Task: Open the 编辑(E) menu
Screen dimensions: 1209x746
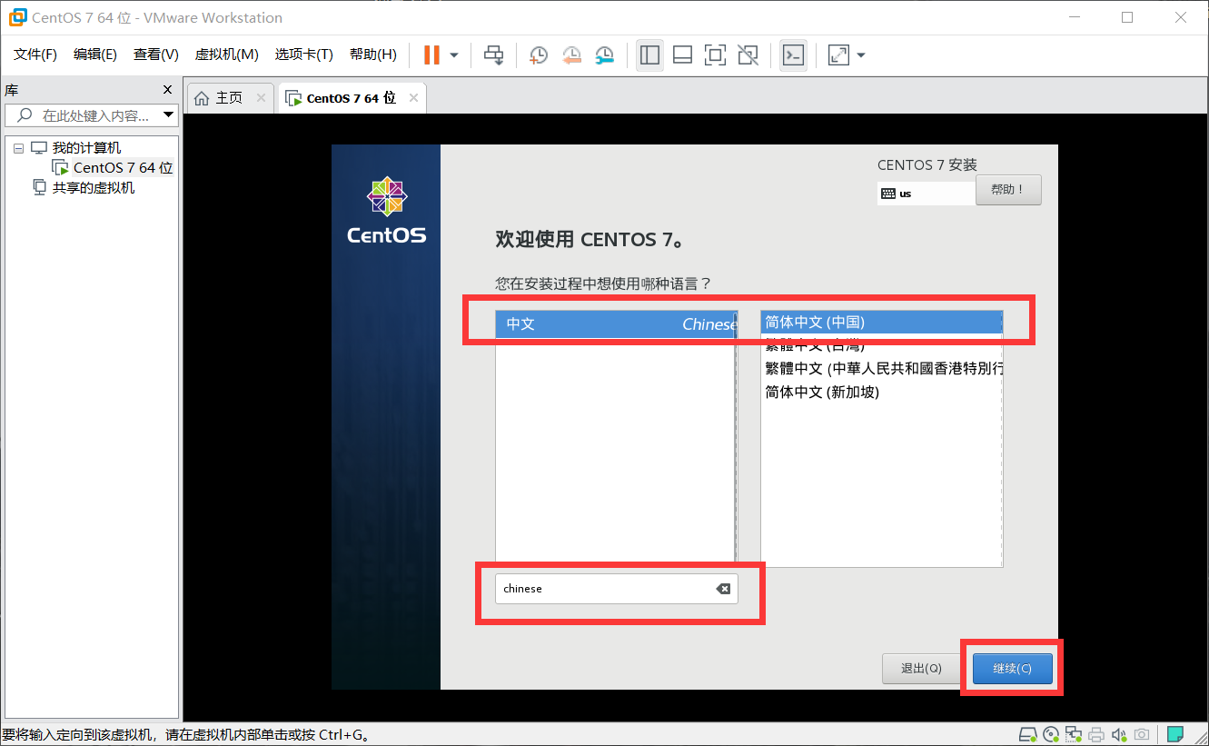Action: 95,55
